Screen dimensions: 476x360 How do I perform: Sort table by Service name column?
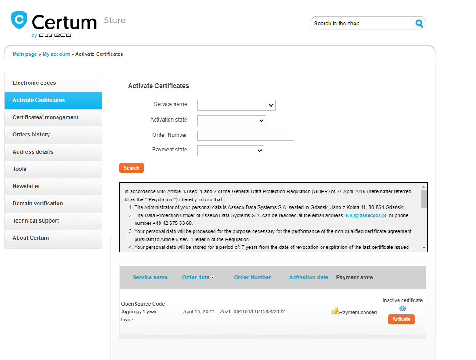150,277
